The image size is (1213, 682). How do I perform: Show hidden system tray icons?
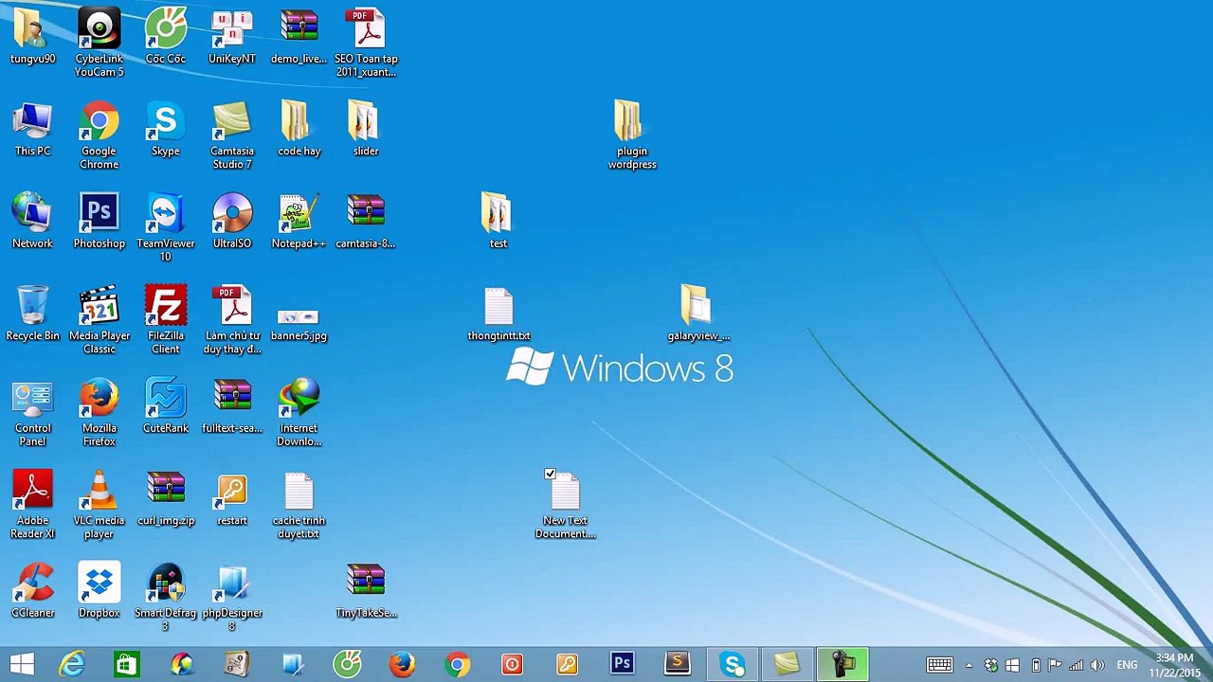click(x=969, y=665)
